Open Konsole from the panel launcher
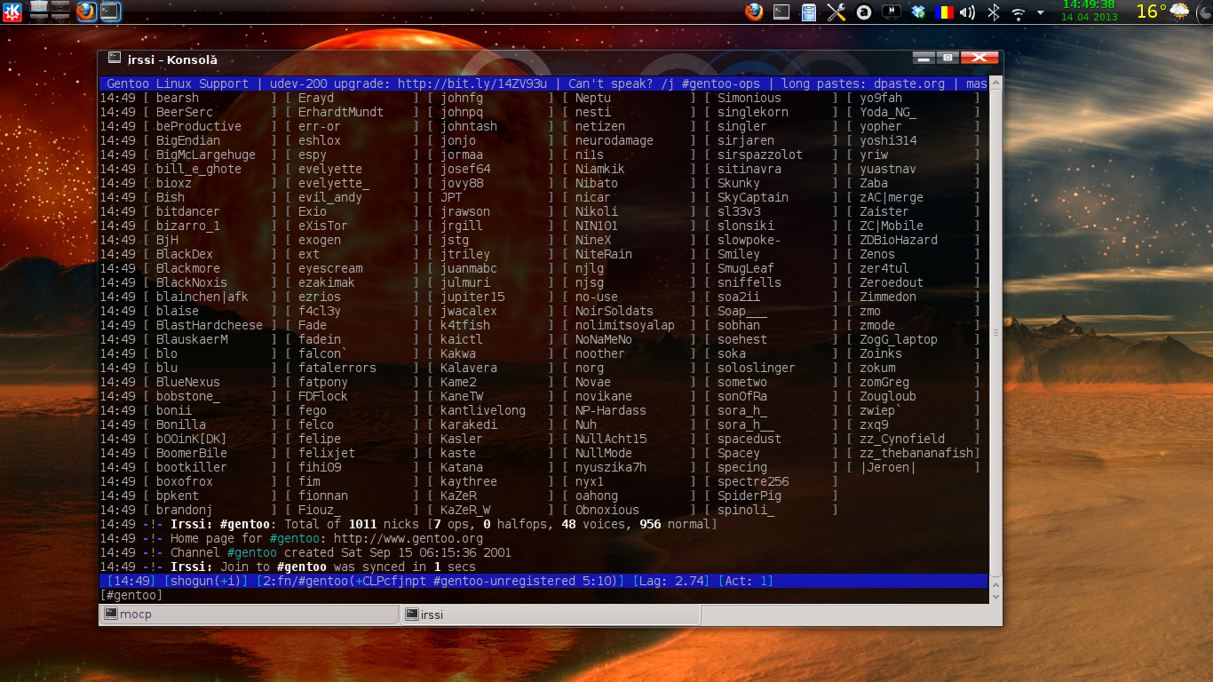This screenshot has width=1213, height=682. (x=110, y=12)
